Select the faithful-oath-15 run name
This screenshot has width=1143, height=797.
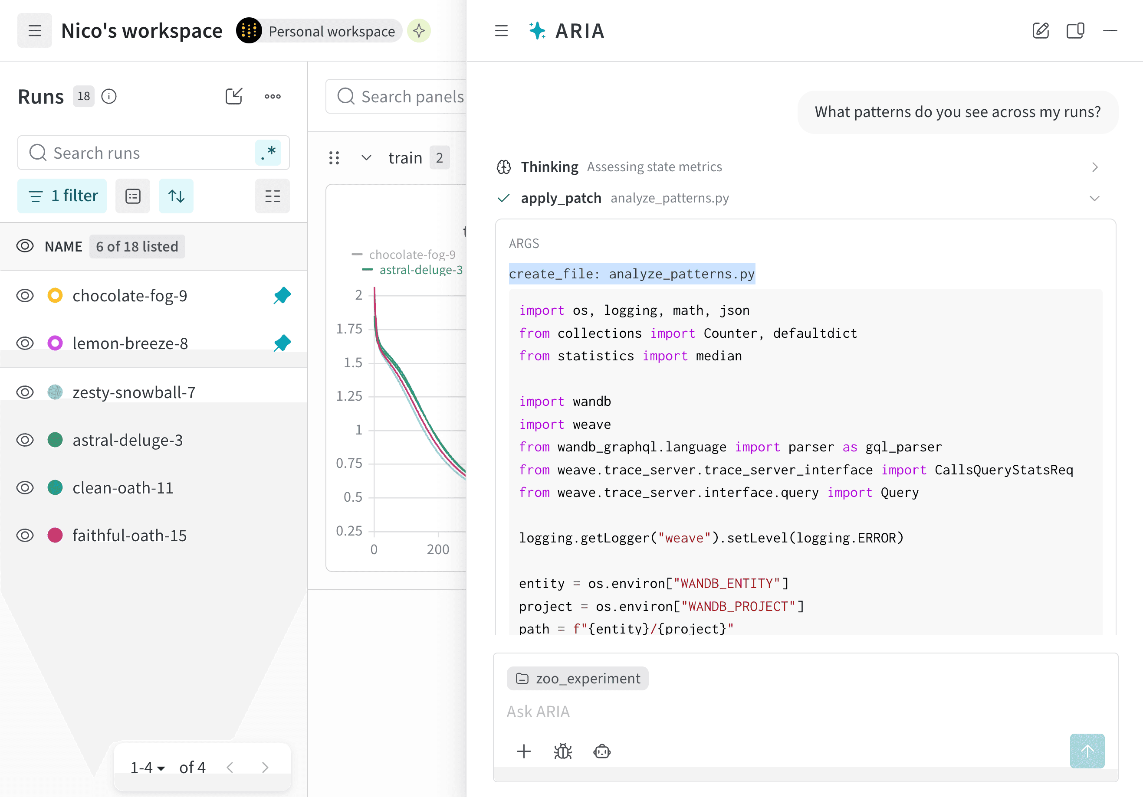tap(129, 536)
